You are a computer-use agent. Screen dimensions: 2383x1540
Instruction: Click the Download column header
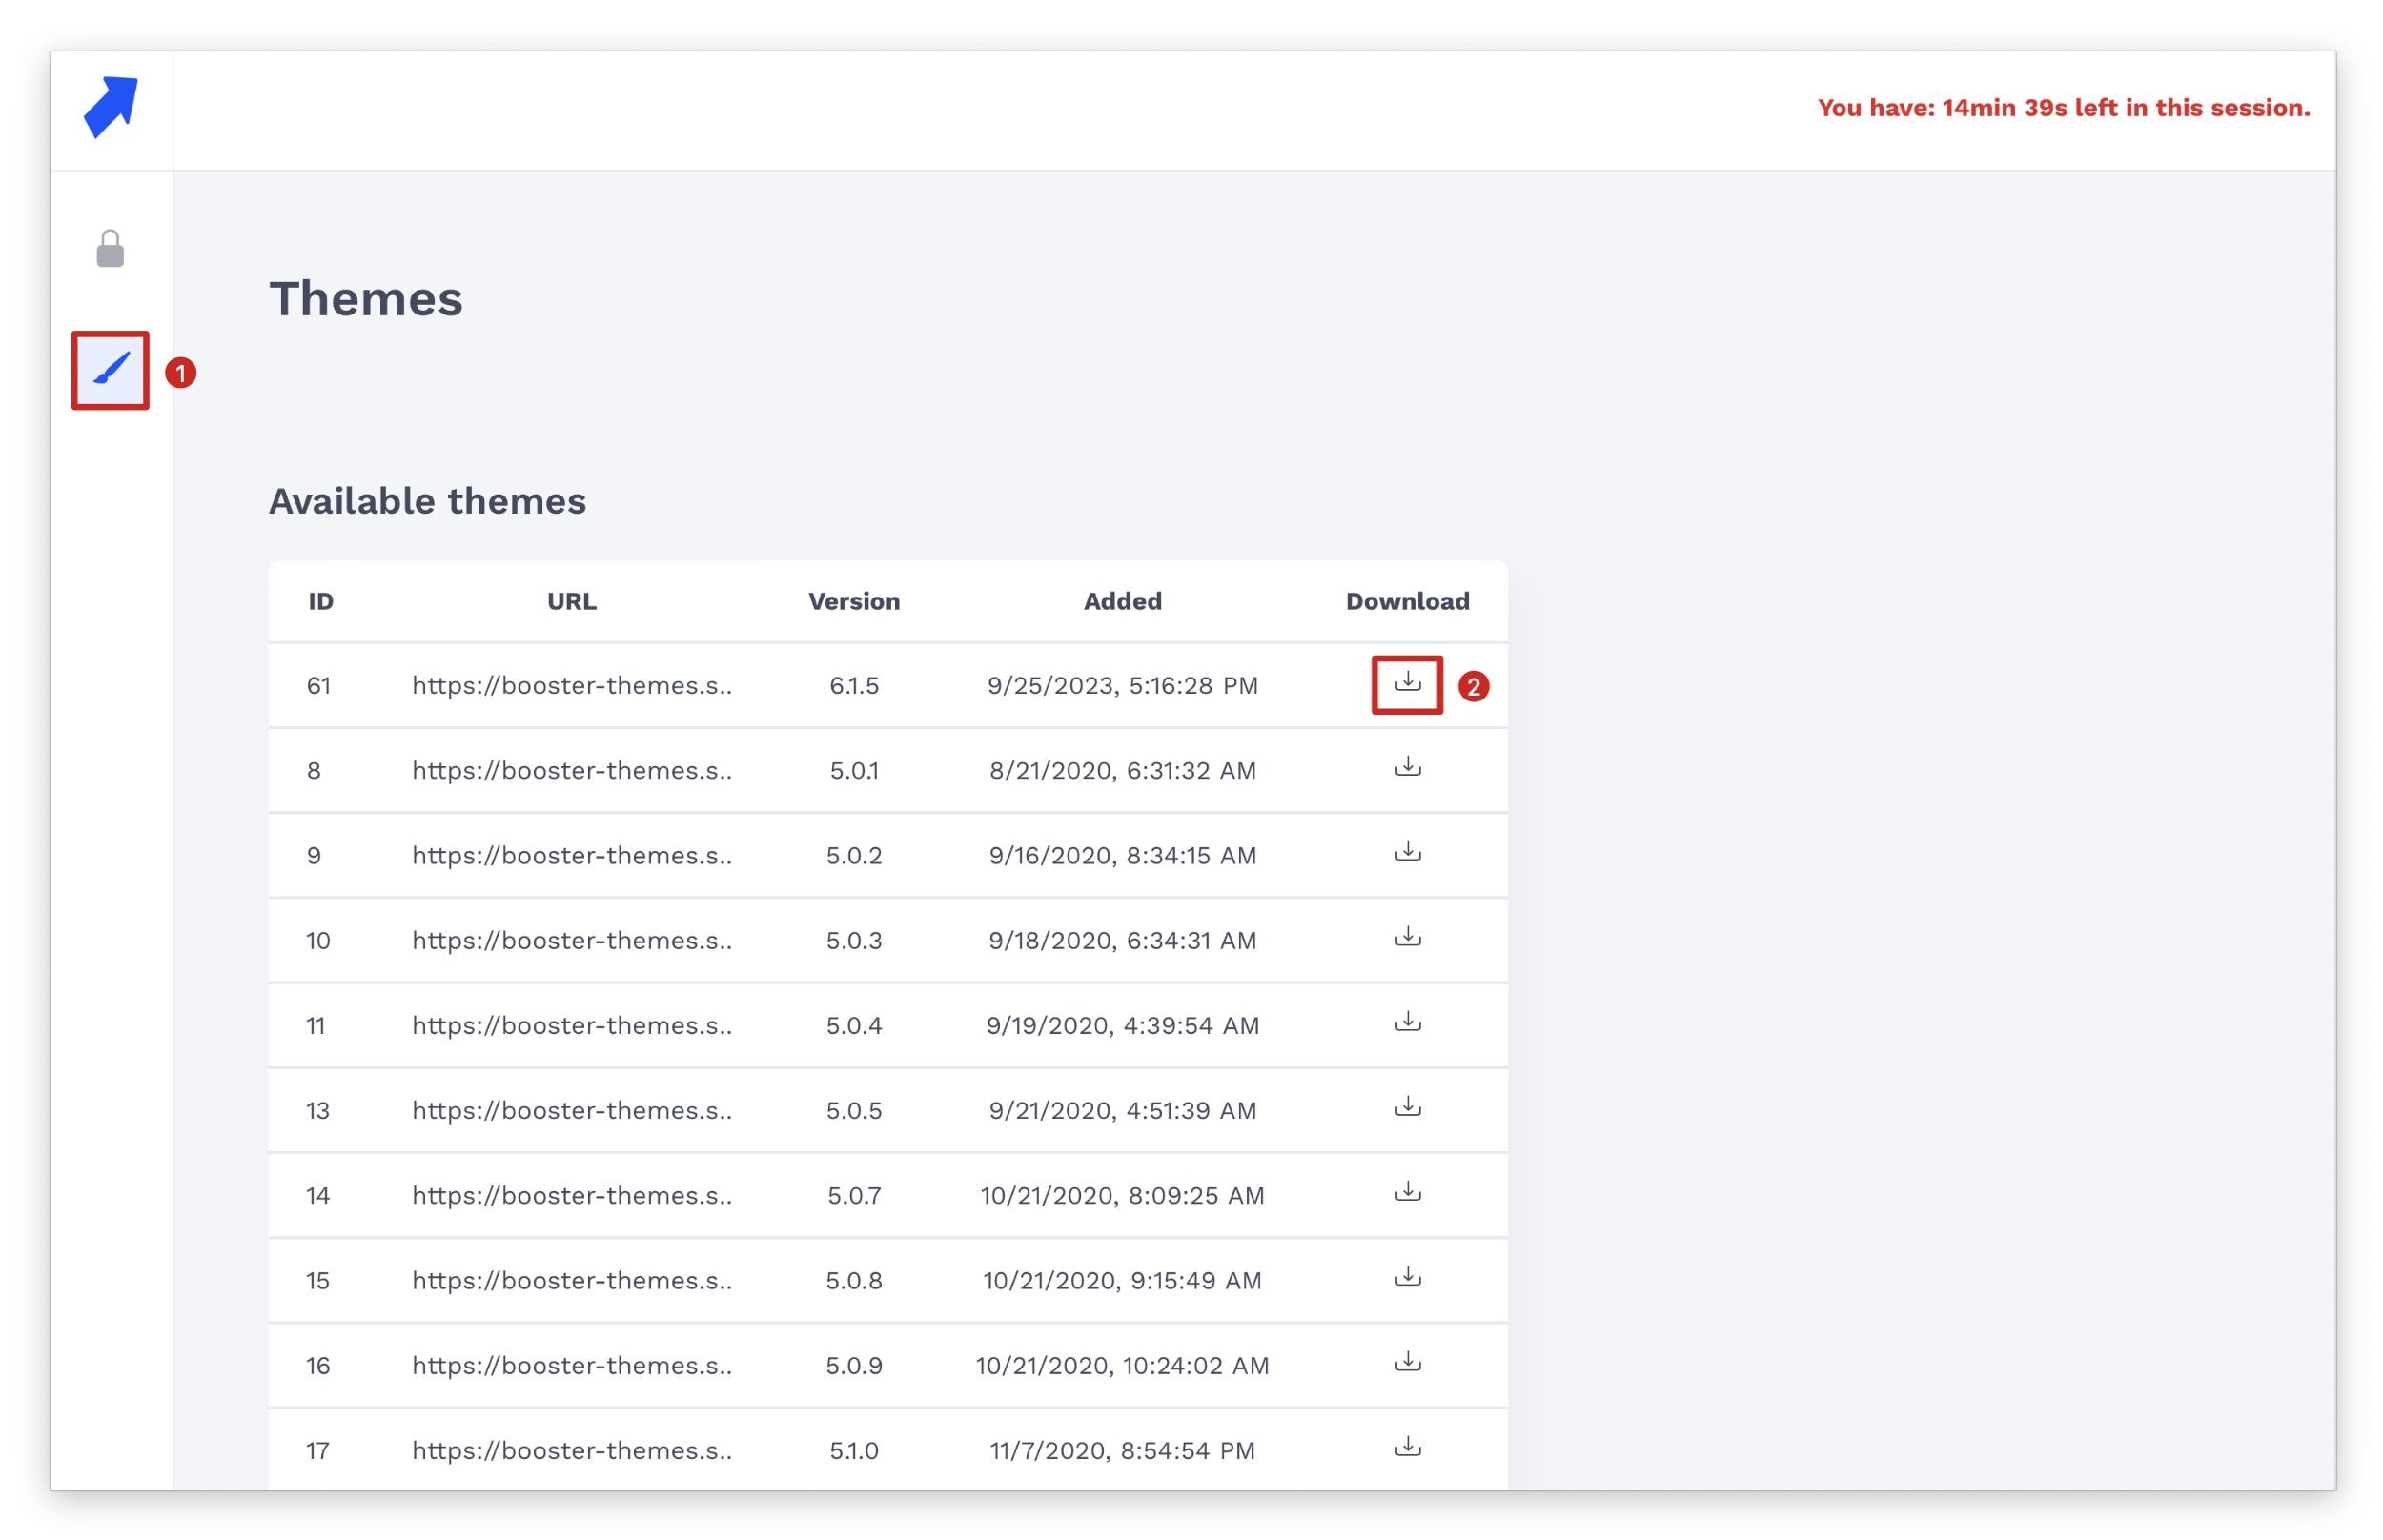1406,601
